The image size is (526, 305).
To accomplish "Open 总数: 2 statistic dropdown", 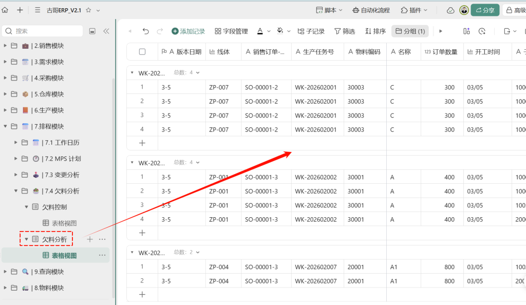I will (186, 252).
